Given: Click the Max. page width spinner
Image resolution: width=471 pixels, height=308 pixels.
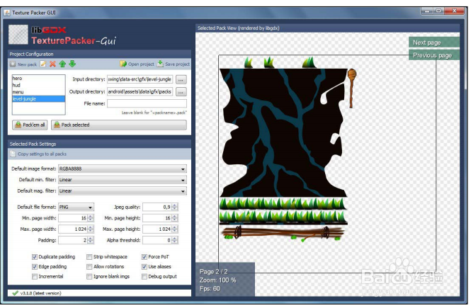Looking at the screenshot, I should [76, 229].
